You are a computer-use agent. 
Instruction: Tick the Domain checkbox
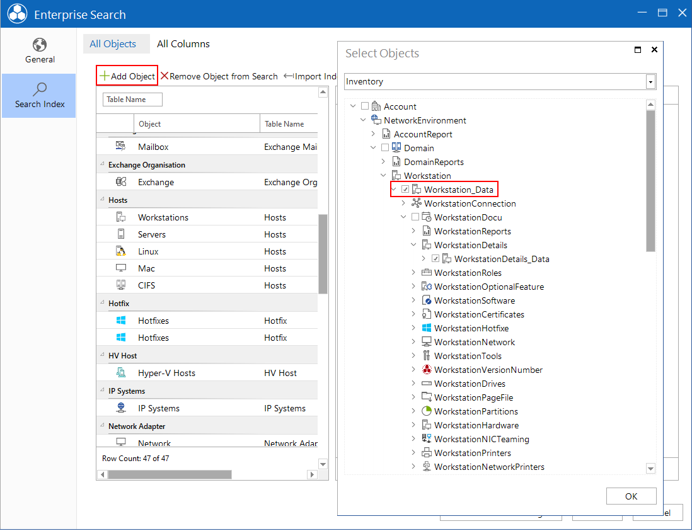[385, 148]
